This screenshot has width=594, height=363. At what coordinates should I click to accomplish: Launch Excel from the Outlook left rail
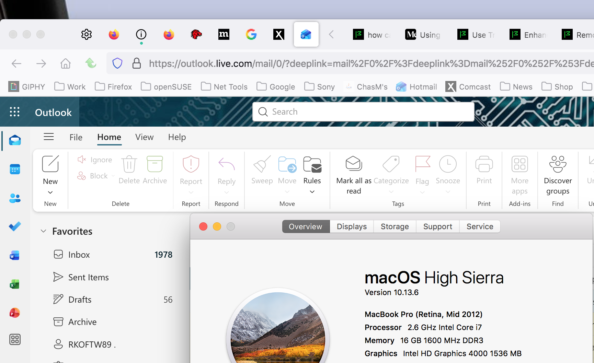[x=15, y=284]
